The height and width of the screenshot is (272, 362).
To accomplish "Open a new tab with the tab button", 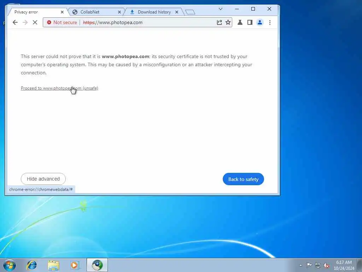I will (x=190, y=12).
